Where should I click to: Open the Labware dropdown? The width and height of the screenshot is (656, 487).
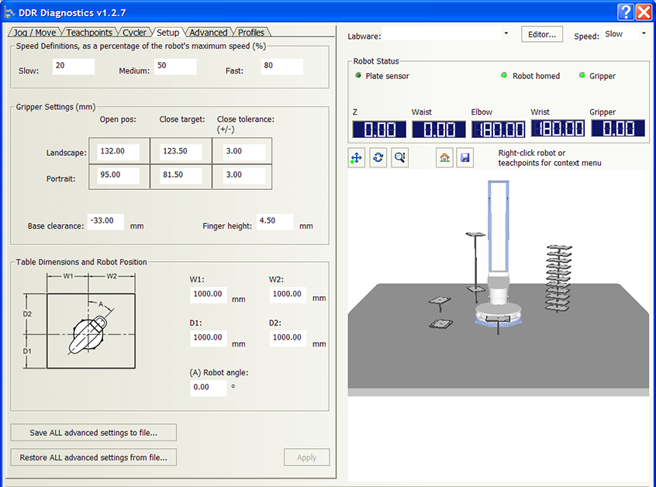click(x=506, y=34)
